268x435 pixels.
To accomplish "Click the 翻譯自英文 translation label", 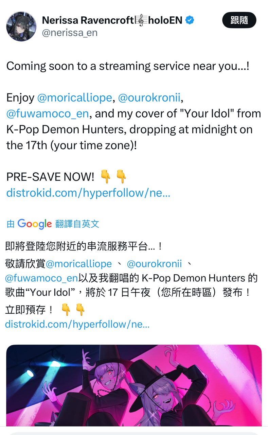I will pyautogui.click(x=77, y=224).
